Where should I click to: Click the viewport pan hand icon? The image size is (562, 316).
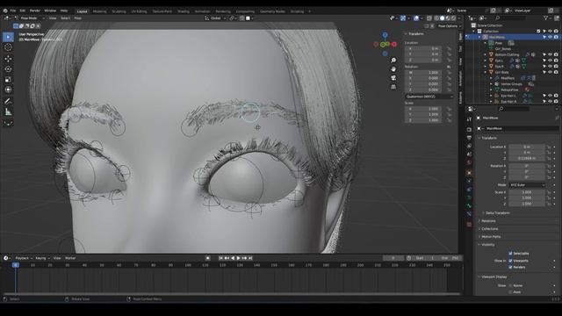[x=393, y=69]
